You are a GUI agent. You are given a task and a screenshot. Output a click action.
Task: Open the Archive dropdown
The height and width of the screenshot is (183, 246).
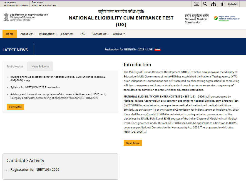point(119,34)
